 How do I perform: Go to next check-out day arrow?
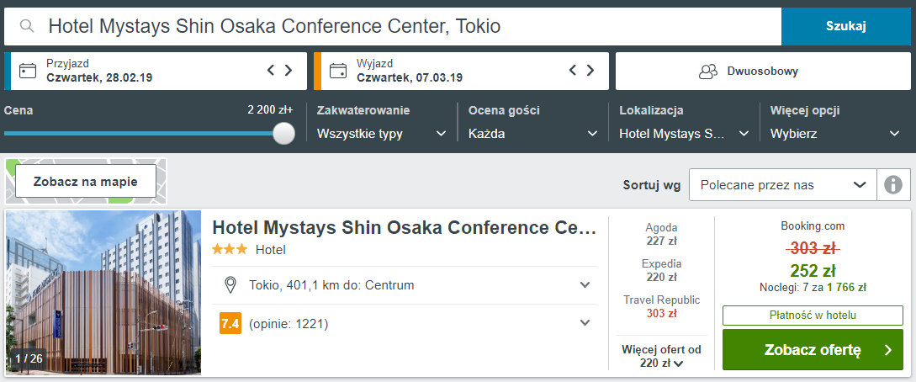[x=590, y=70]
